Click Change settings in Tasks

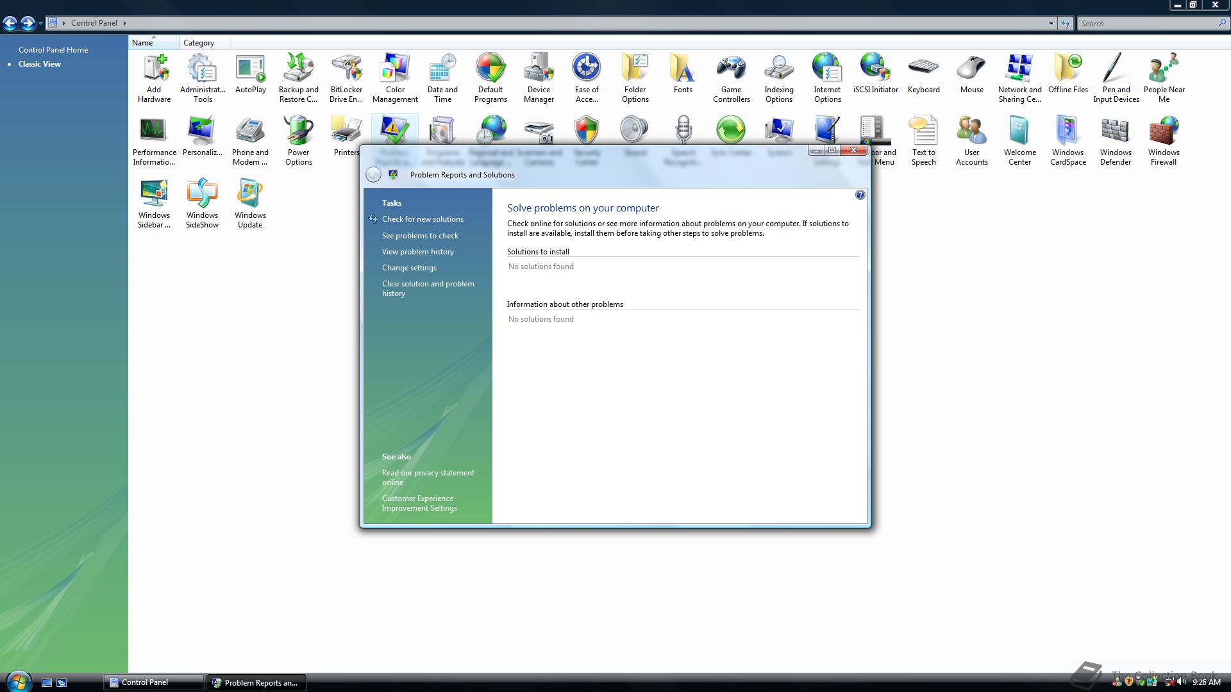tap(409, 268)
